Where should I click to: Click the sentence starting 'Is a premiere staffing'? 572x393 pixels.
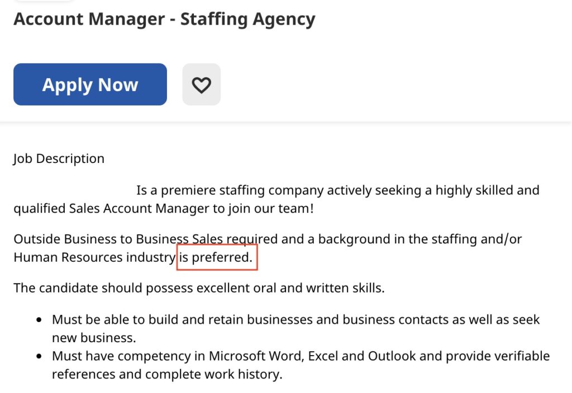338,190
